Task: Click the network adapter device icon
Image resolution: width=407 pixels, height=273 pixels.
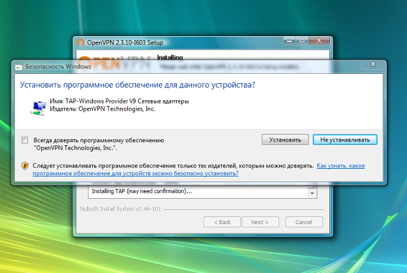Action: point(38,108)
